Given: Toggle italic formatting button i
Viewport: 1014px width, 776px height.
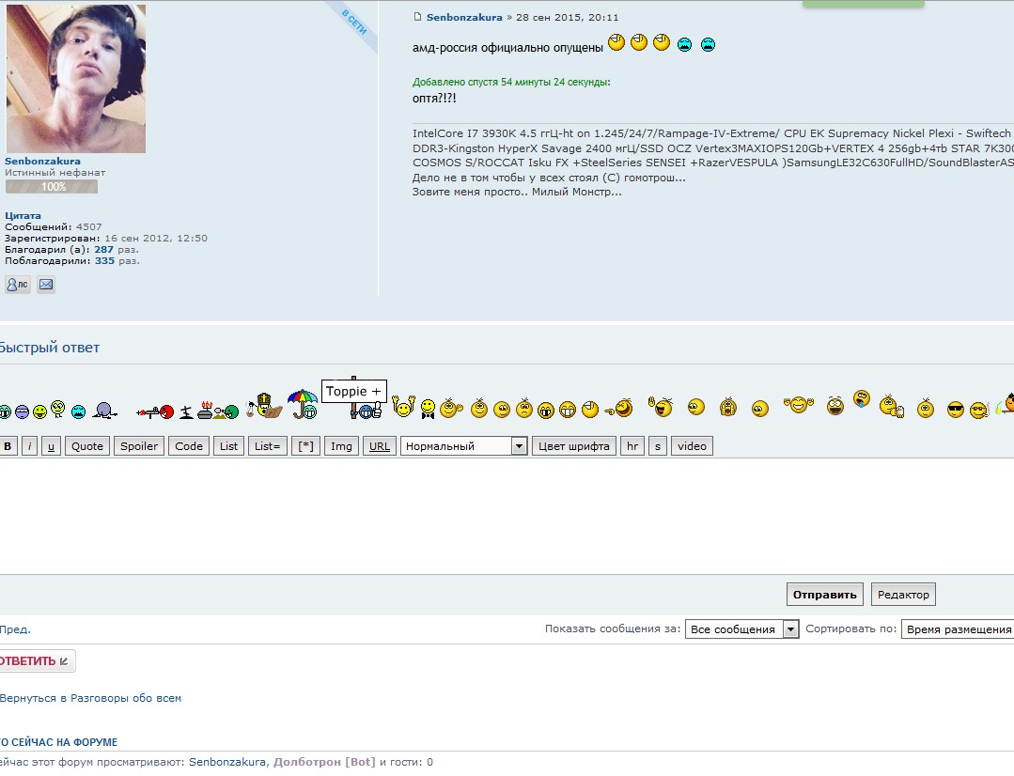Looking at the screenshot, I should coord(30,446).
